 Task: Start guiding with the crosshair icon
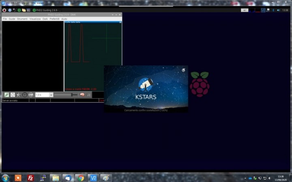click(x=25, y=95)
